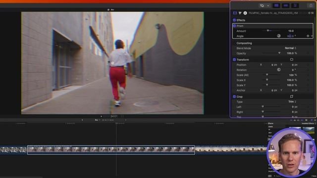
Task: Open the browser layout icon in inspector toolbar
Action: coord(262,5)
